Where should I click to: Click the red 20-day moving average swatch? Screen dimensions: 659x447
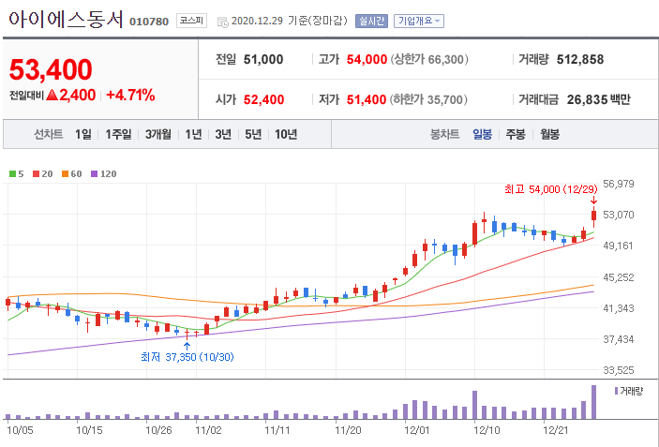pos(37,174)
